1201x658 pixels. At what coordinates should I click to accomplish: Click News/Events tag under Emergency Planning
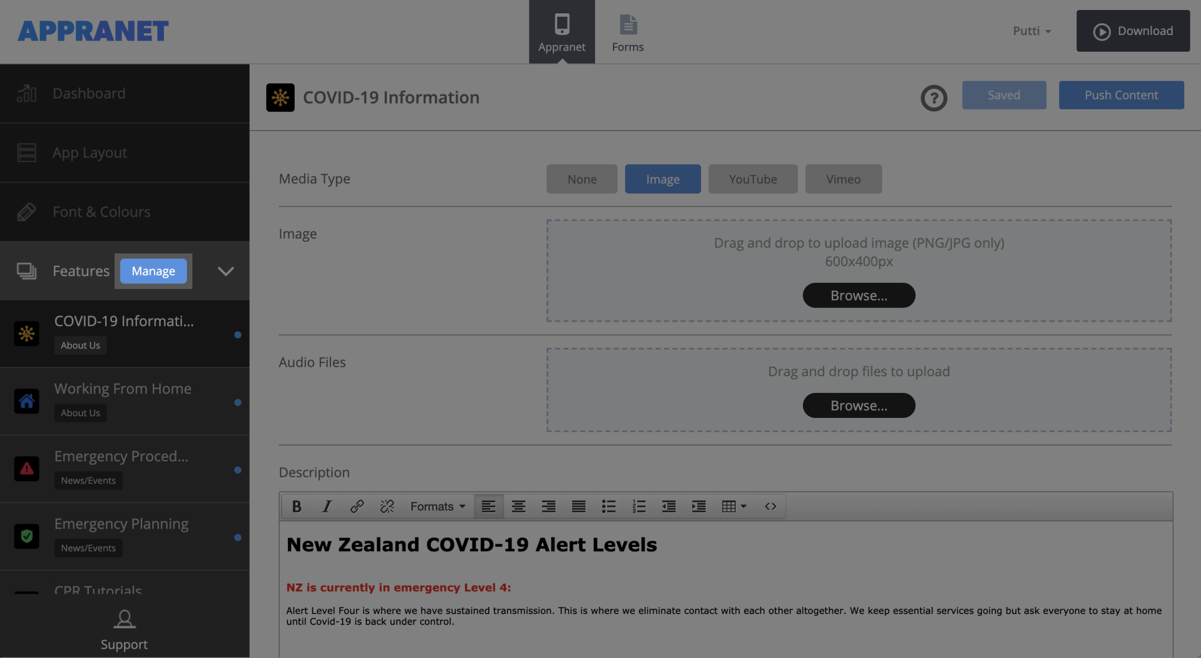(88, 548)
